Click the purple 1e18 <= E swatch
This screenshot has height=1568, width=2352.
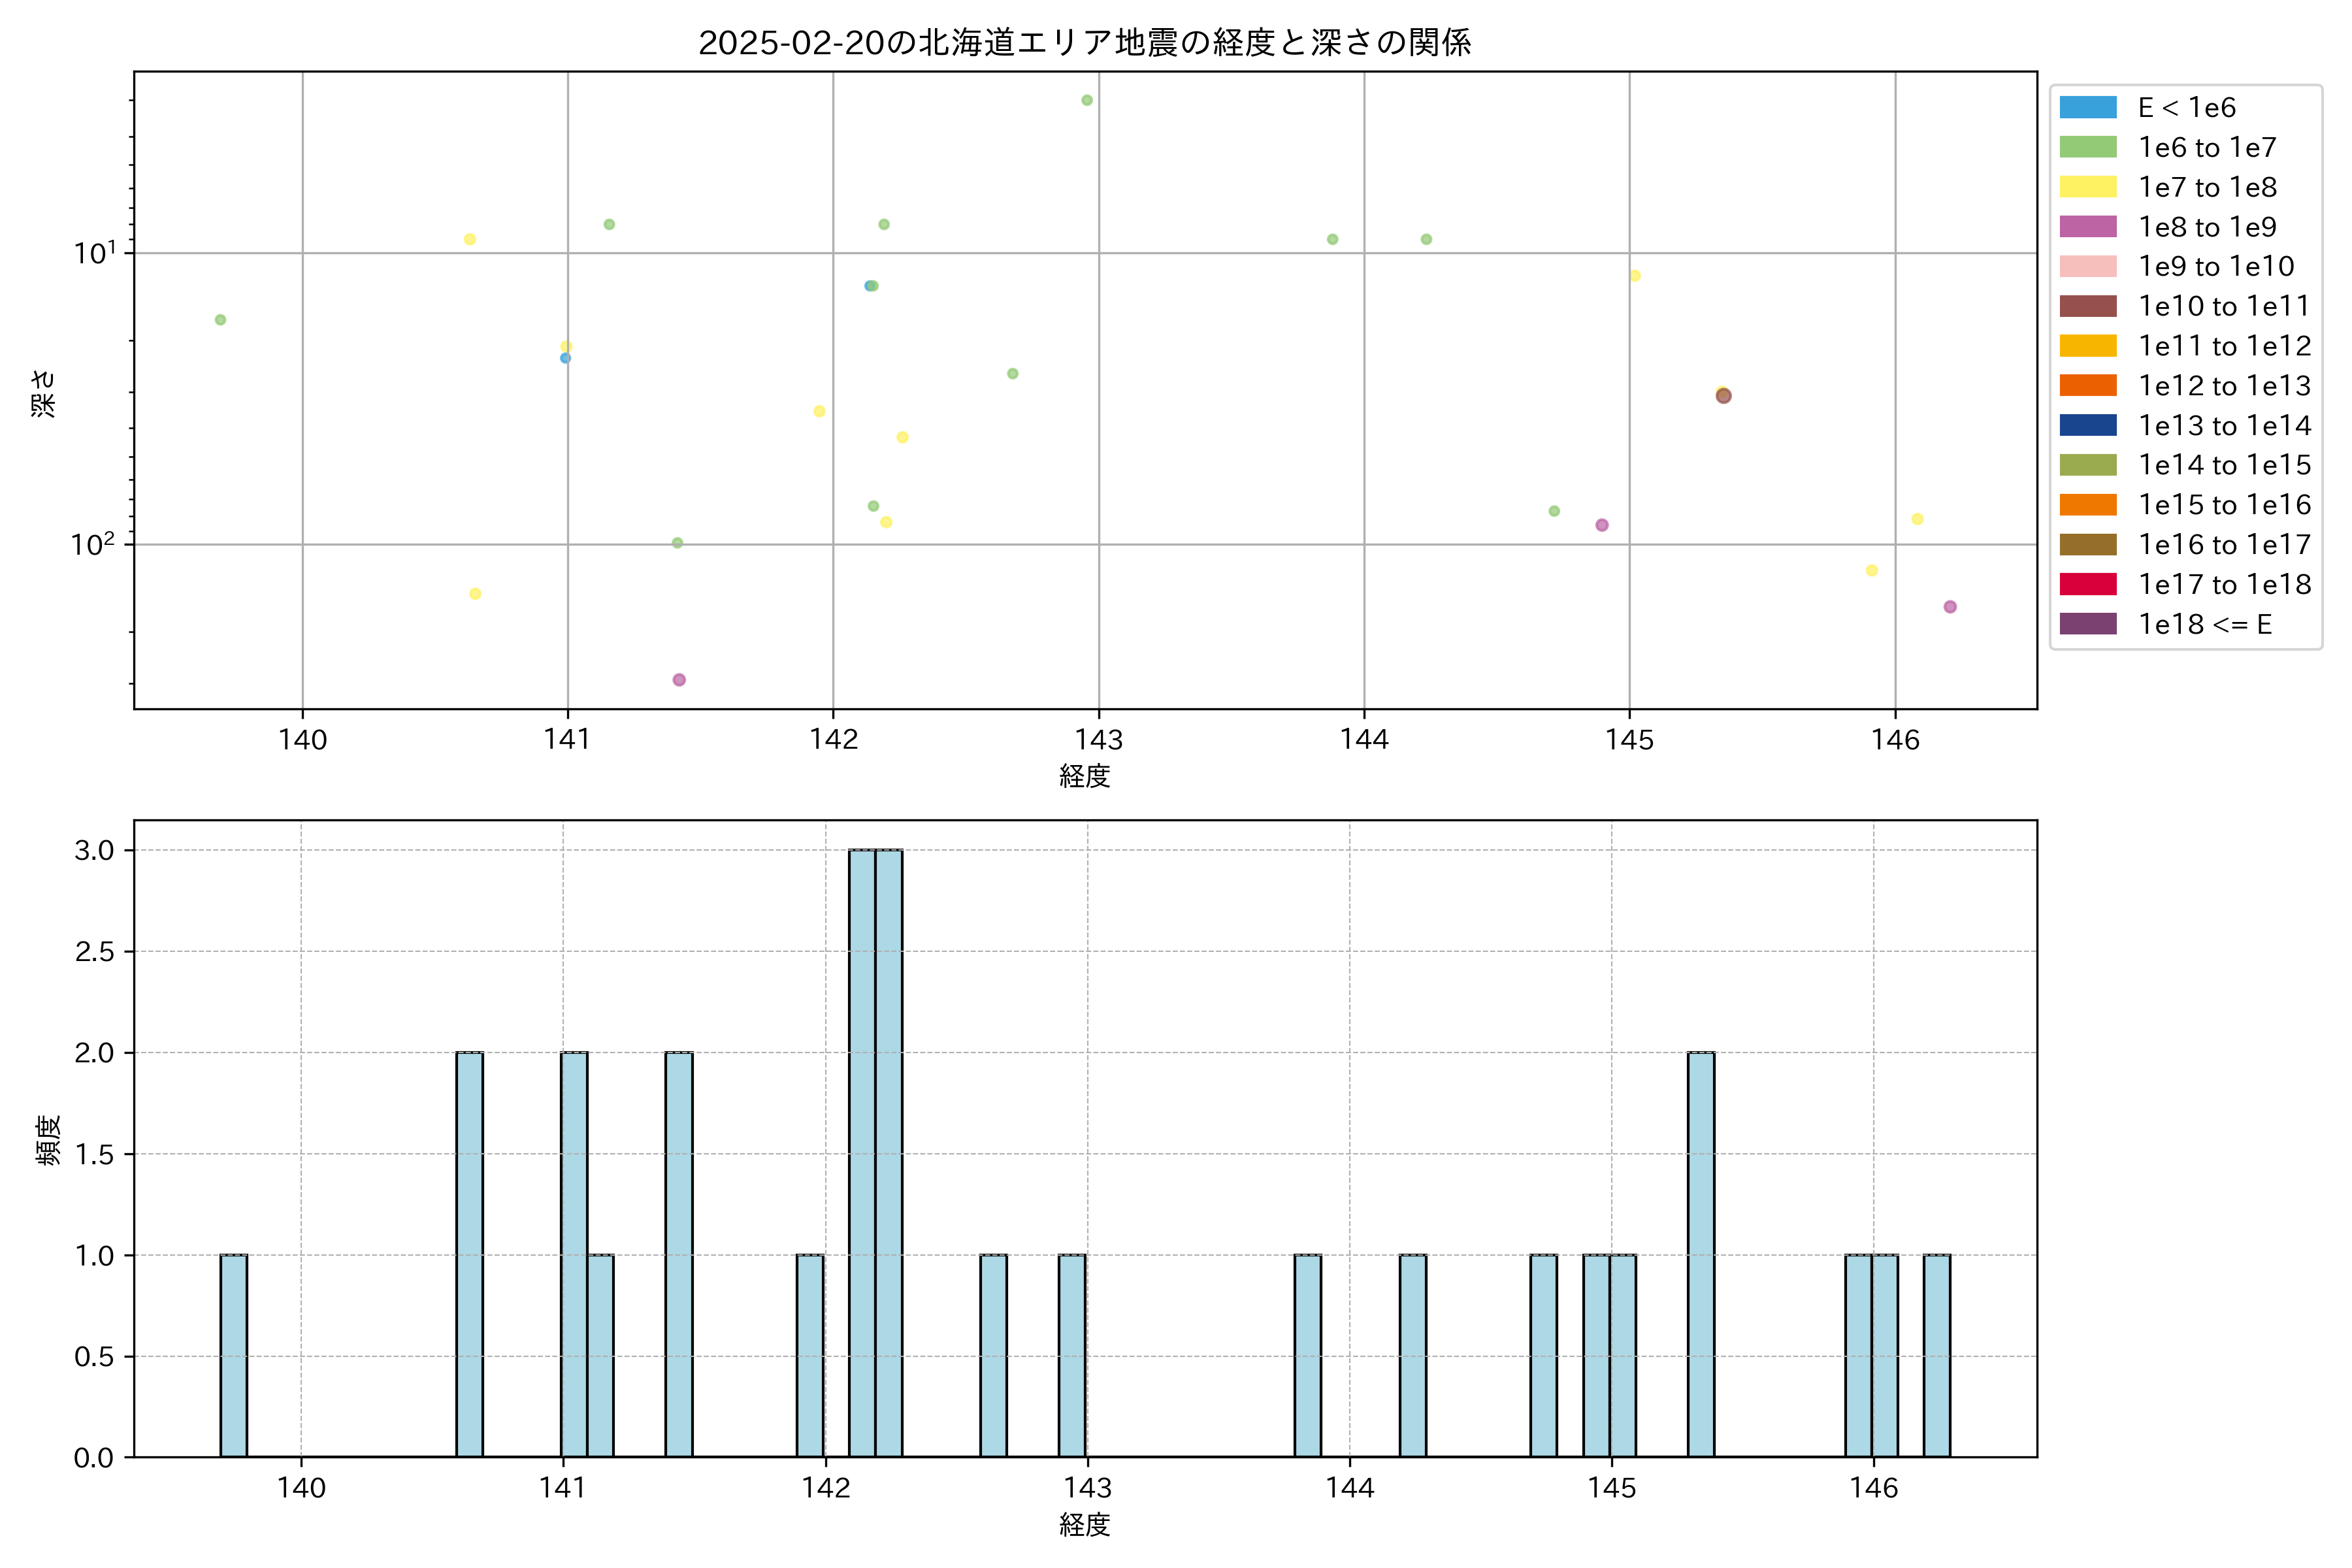2087,624
